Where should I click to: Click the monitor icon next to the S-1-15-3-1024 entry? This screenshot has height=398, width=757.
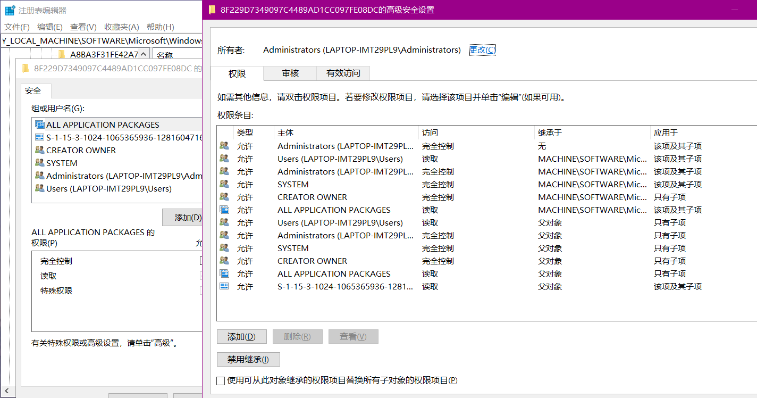tap(225, 286)
